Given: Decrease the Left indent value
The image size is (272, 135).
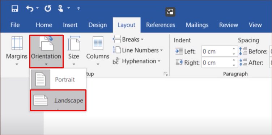Looking at the screenshot, I should pos(234,54).
